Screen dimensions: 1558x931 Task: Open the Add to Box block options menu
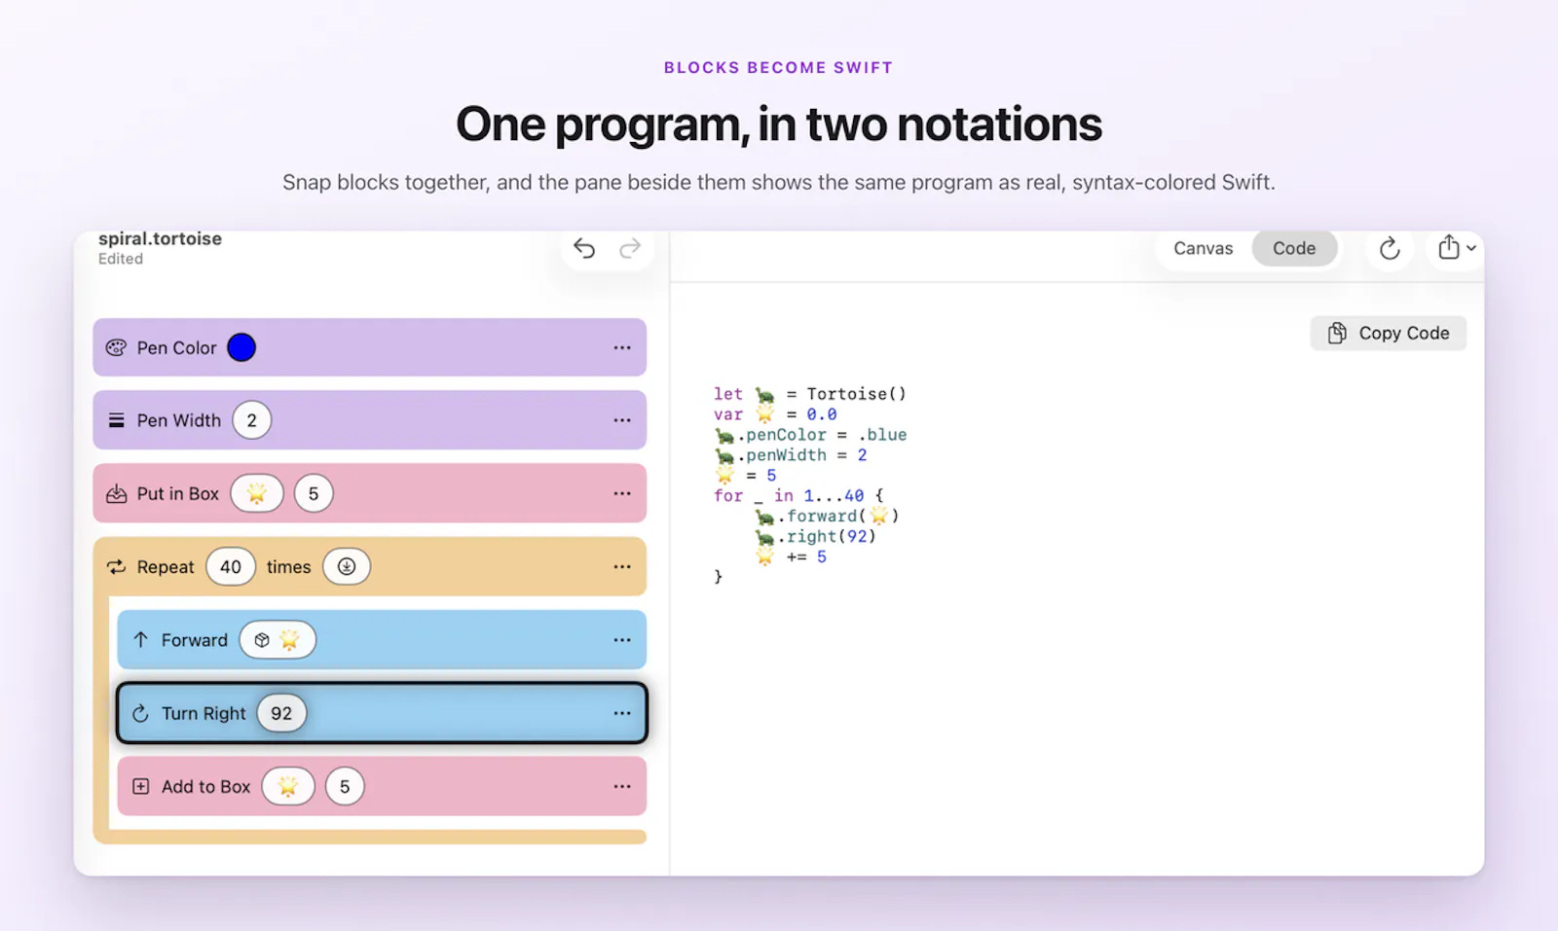coord(622,786)
